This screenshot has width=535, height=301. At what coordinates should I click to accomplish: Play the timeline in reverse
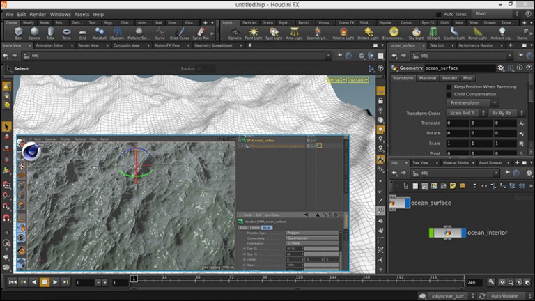click(33, 282)
